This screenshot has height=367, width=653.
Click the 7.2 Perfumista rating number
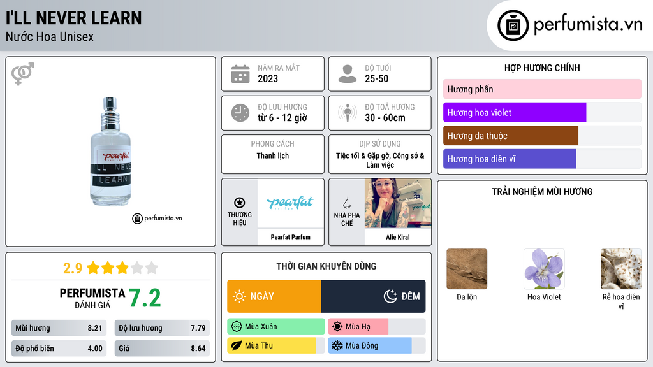[x=145, y=298]
